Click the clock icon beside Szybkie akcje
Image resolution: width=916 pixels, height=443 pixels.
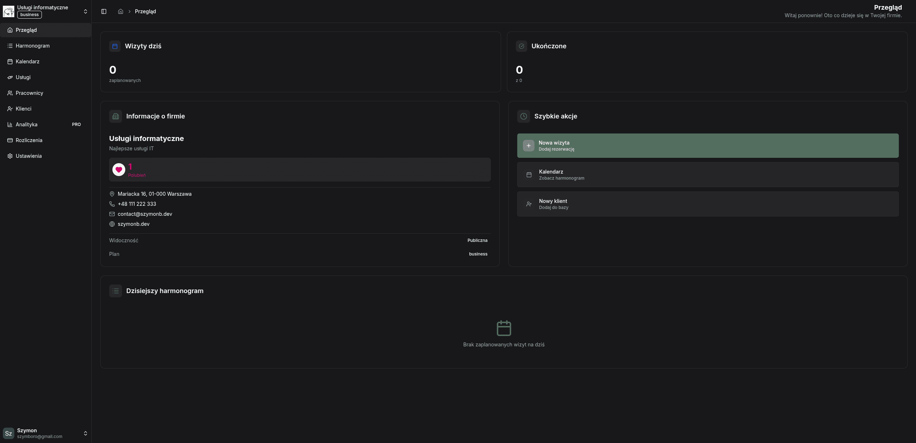point(524,116)
